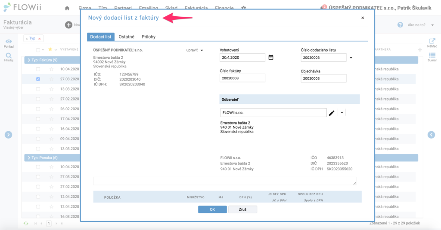The height and width of the screenshot is (230, 441).
Task: Open the upraviť dropdown for supplier
Action: (195, 50)
